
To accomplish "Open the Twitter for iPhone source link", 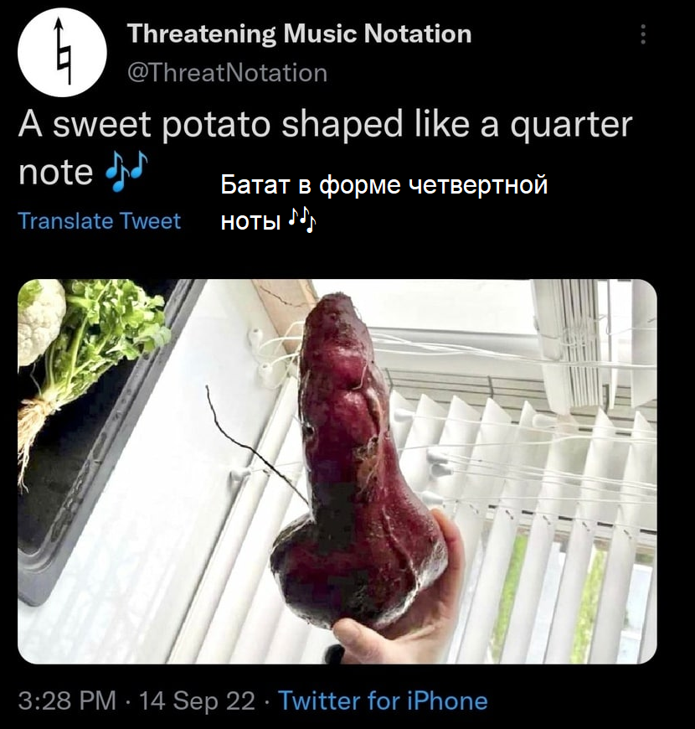I will coord(383,701).
